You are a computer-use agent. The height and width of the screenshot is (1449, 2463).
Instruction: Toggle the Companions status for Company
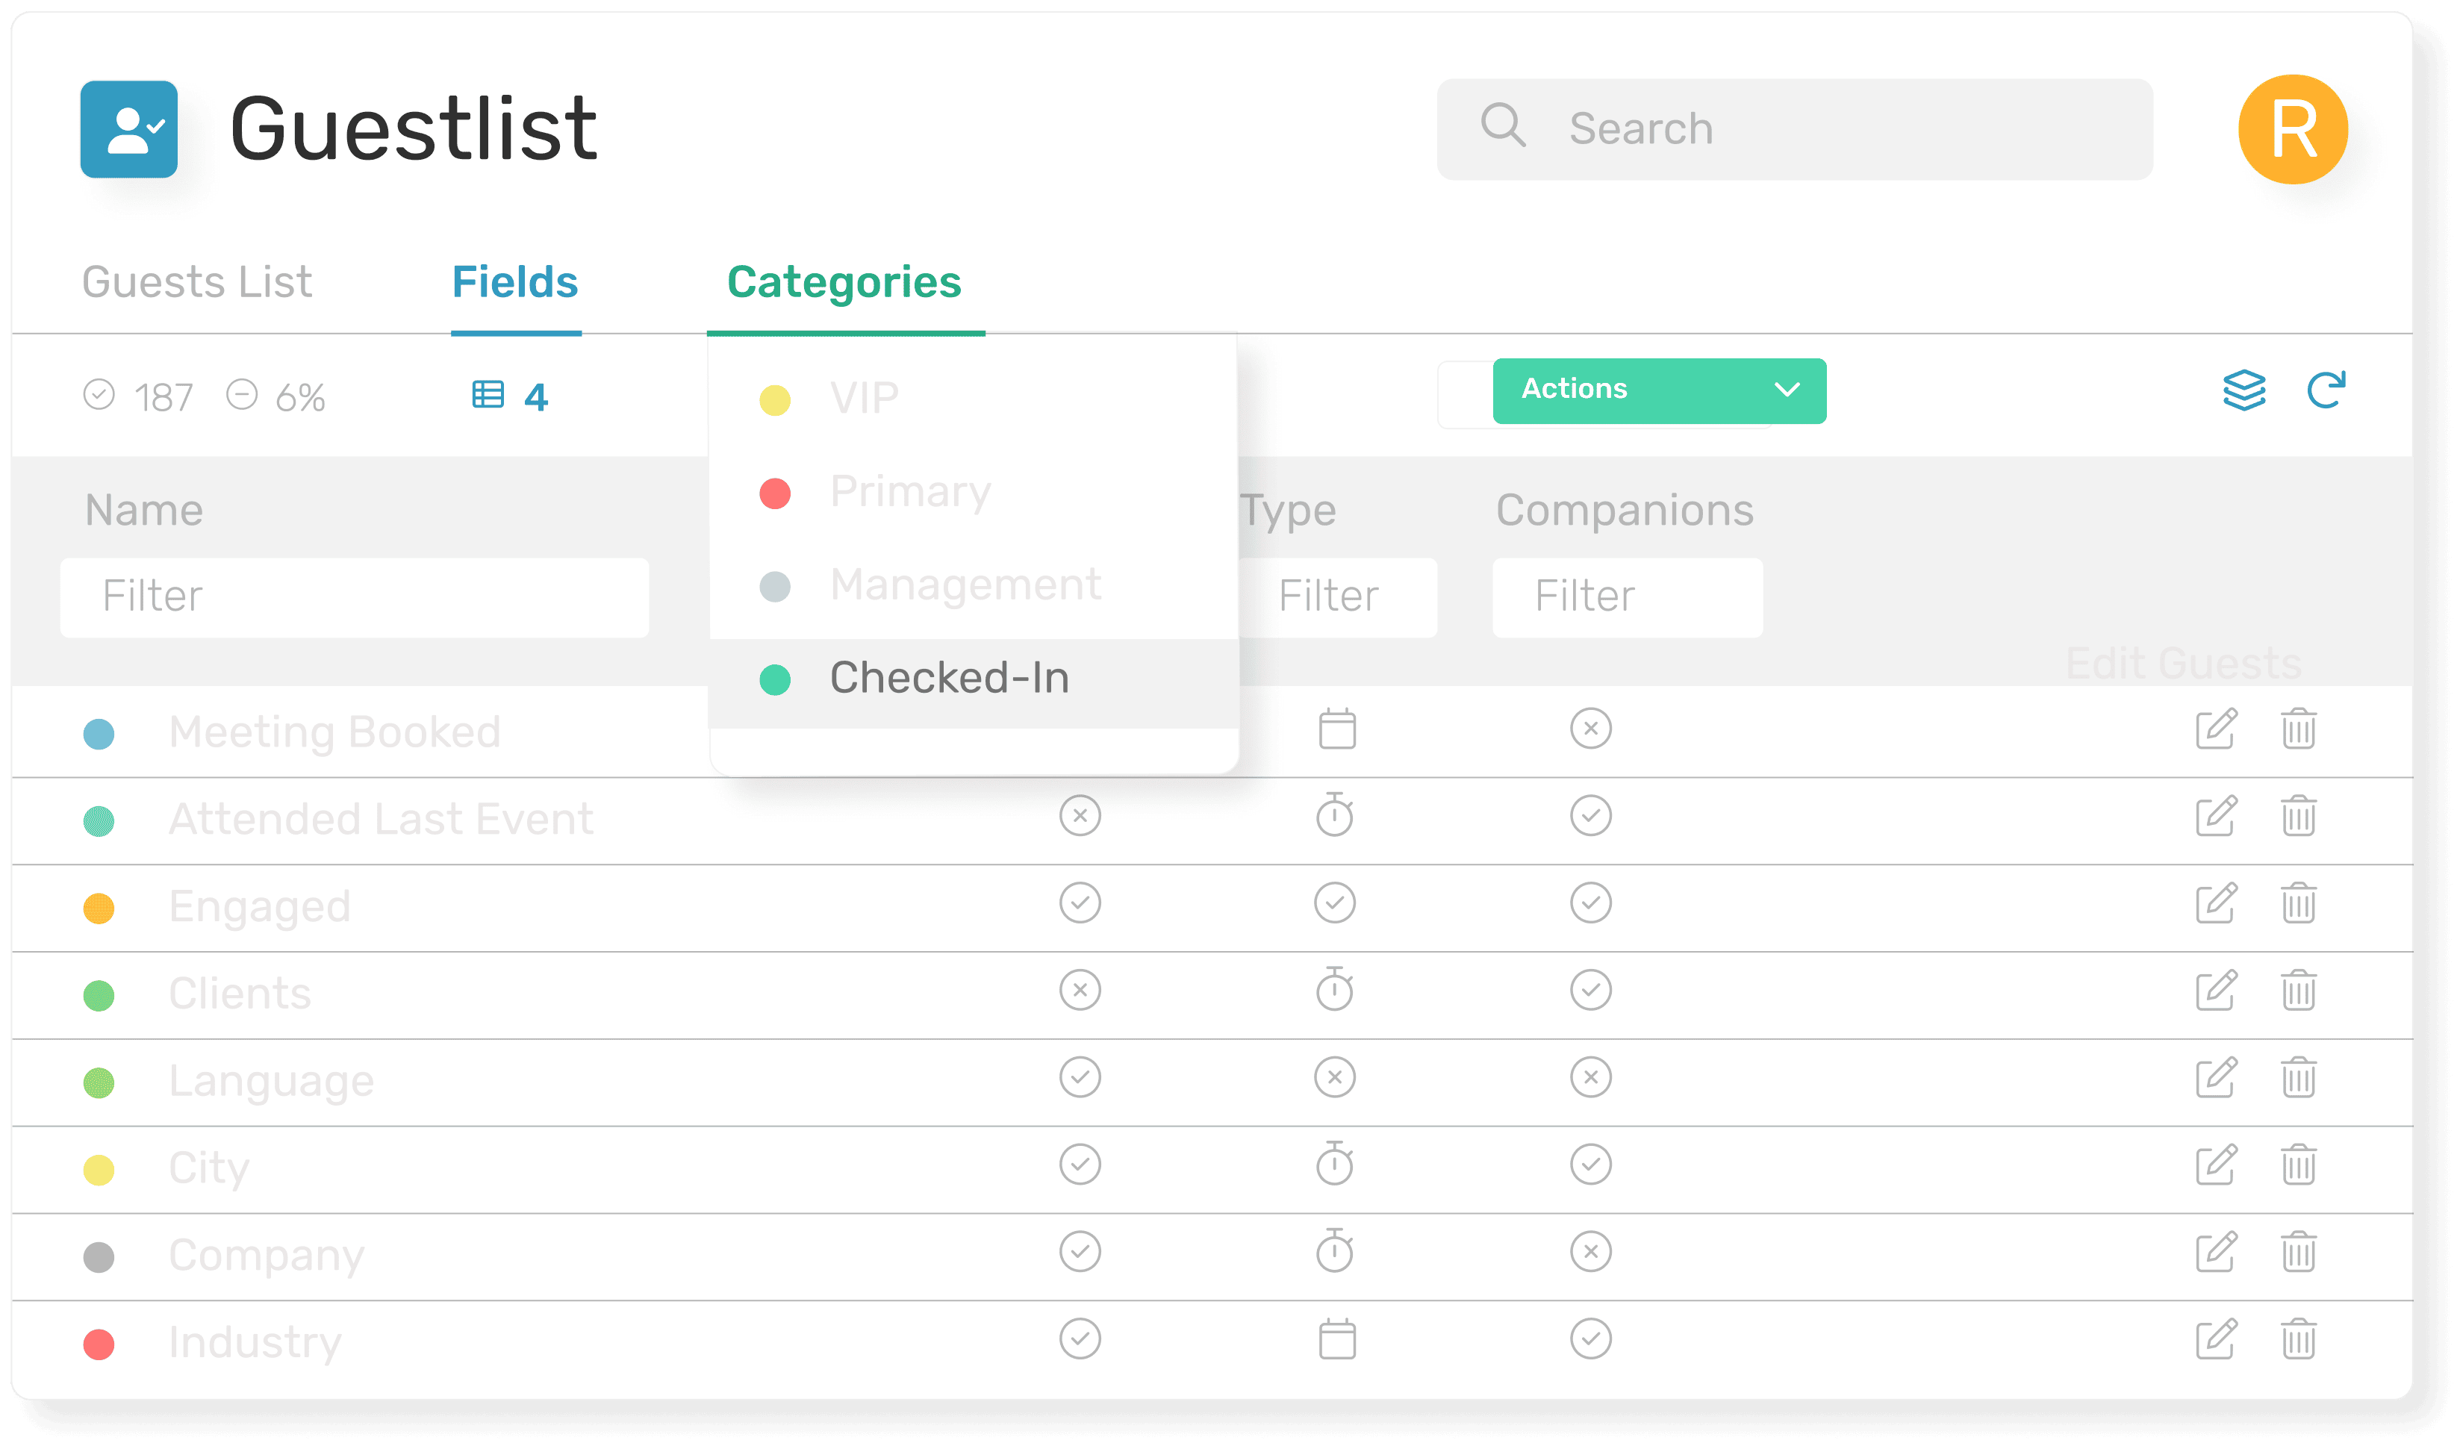pyautogui.click(x=1590, y=1252)
